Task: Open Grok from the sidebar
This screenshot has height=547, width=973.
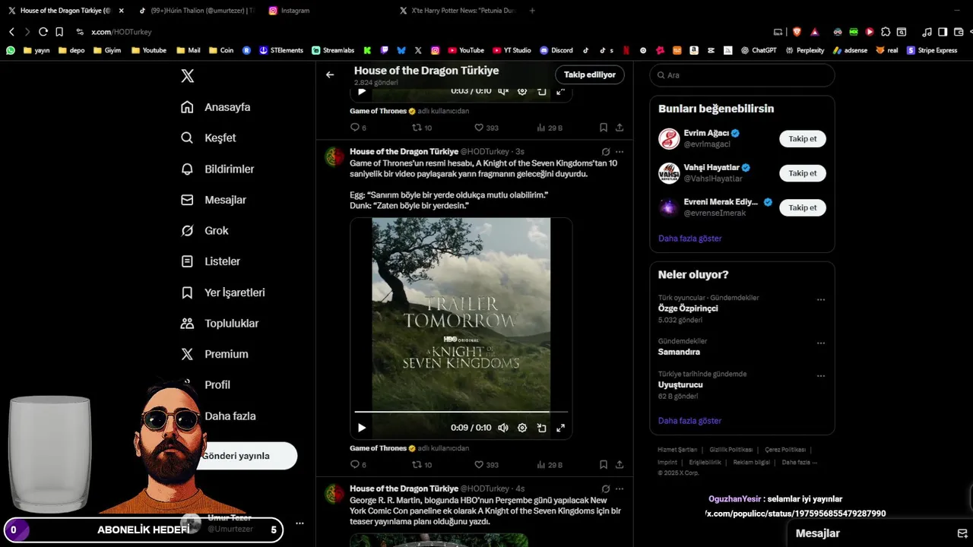Action: [204, 230]
